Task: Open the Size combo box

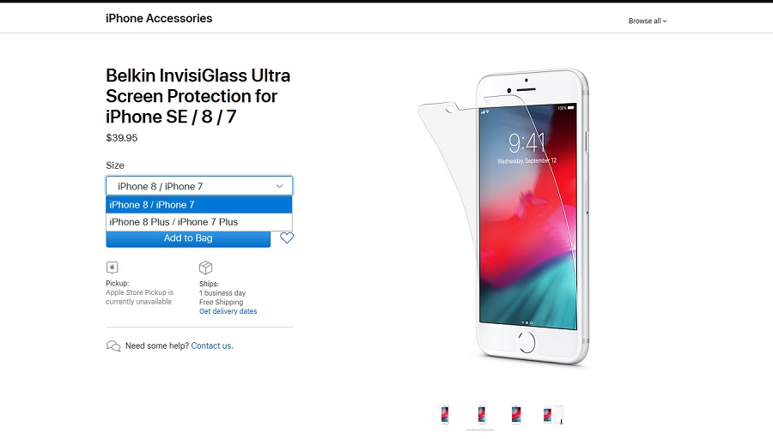Action: pos(199,186)
